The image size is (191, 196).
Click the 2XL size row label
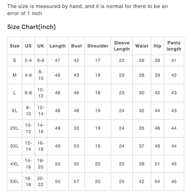click(15, 128)
